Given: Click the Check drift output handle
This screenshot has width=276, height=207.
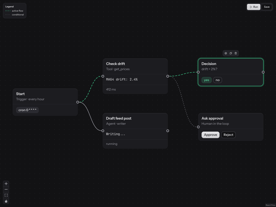Looking at the screenshot, I should point(168,76).
